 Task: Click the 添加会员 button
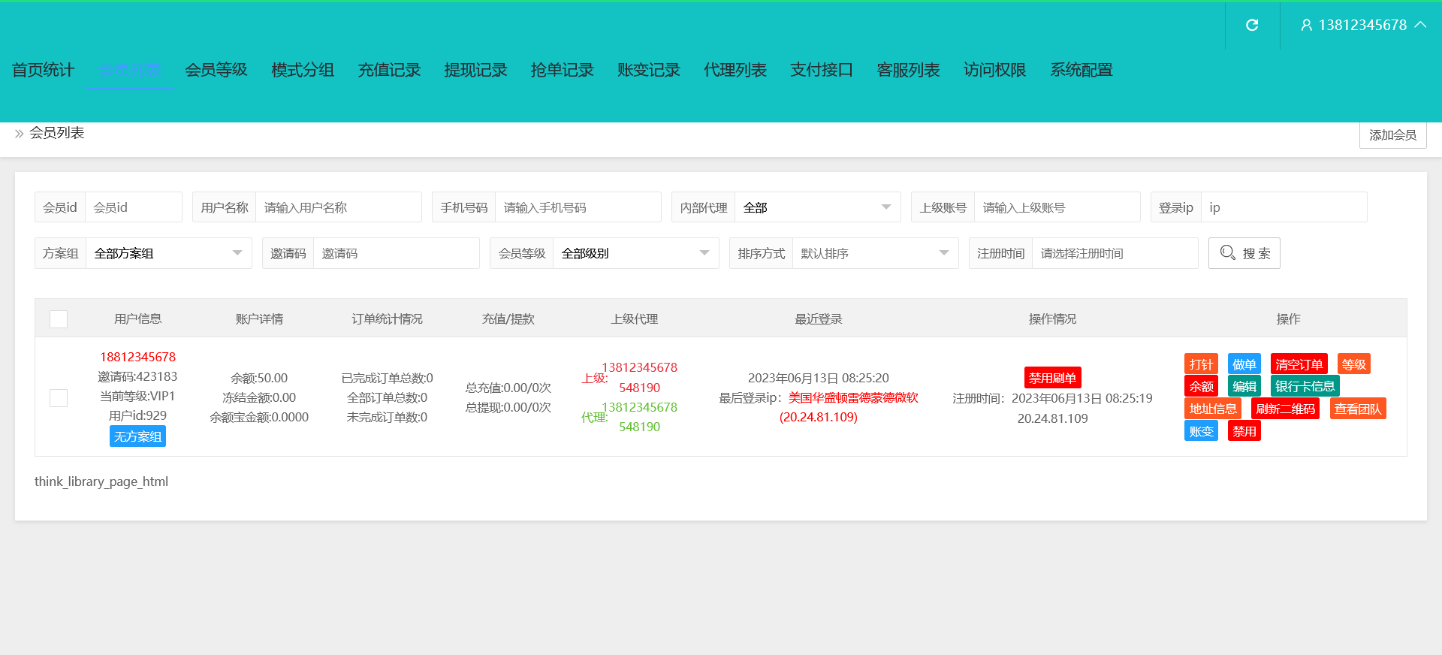click(1392, 135)
